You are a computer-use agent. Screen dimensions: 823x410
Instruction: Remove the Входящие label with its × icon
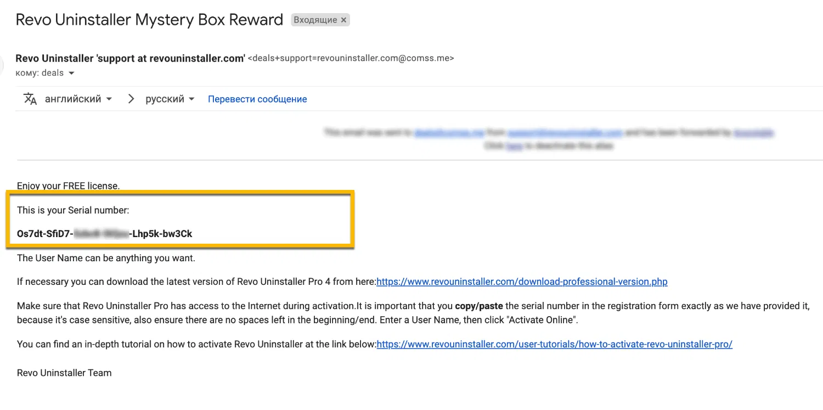click(343, 20)
